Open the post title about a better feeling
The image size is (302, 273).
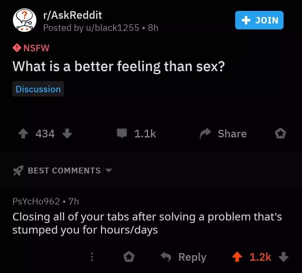[118, 67]
